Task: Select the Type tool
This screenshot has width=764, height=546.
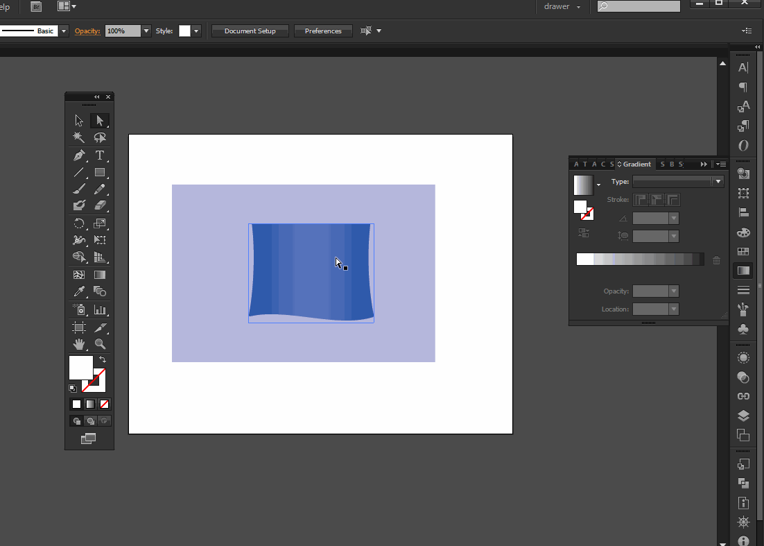Action: 100,155
